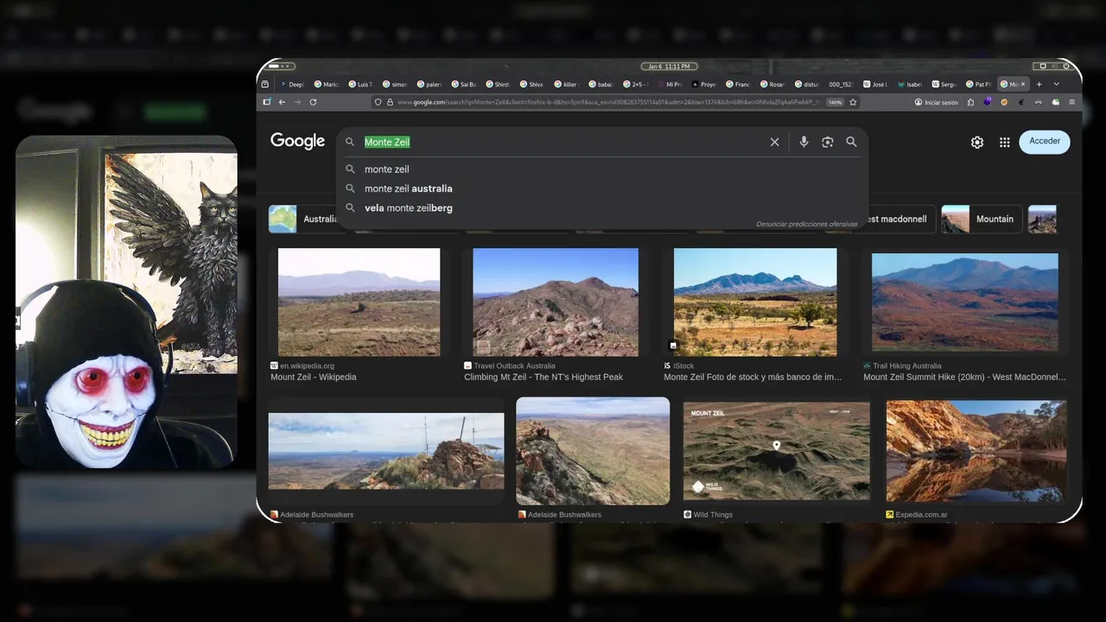Open the Expedia.com.ar gorge image thumbnail
The height and width of the screenshot is (622, 1106).
[976, 450]
